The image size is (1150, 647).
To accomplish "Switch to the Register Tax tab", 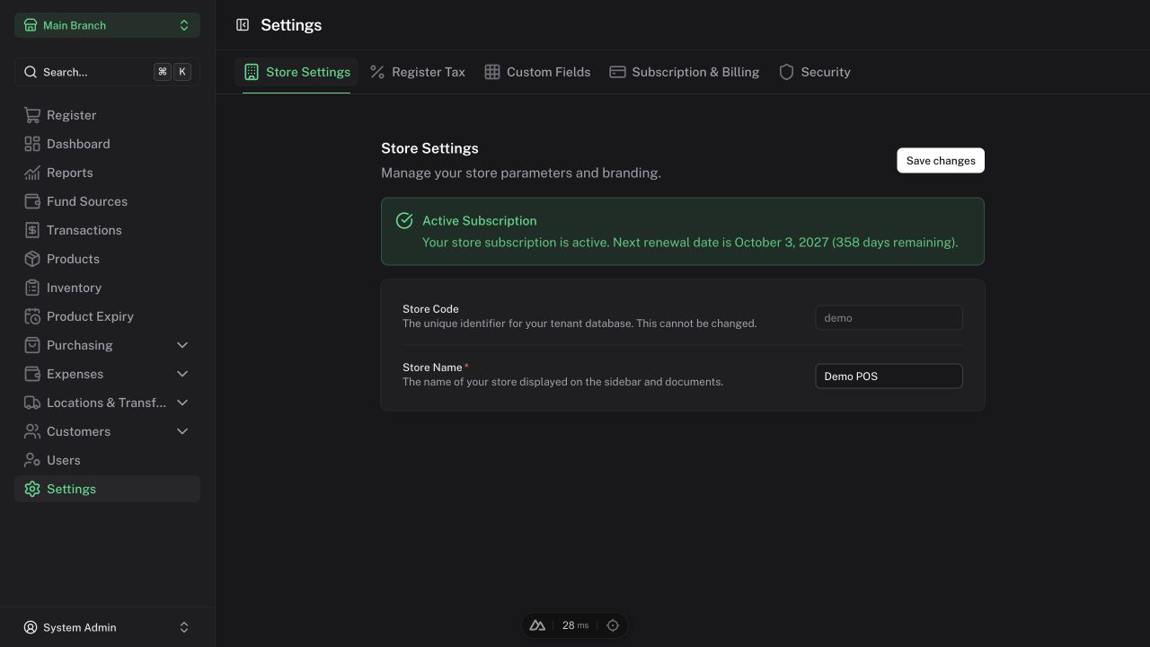I will click(x=418, y=72).
